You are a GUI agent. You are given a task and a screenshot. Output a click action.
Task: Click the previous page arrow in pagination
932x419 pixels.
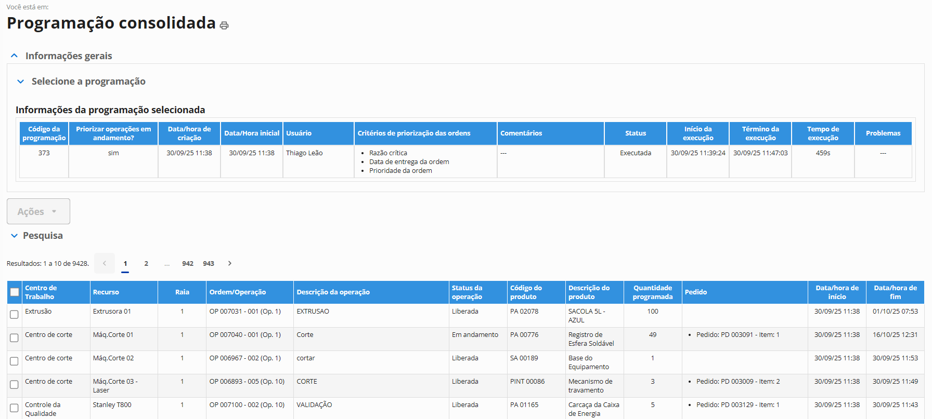(x=105, y=263)
